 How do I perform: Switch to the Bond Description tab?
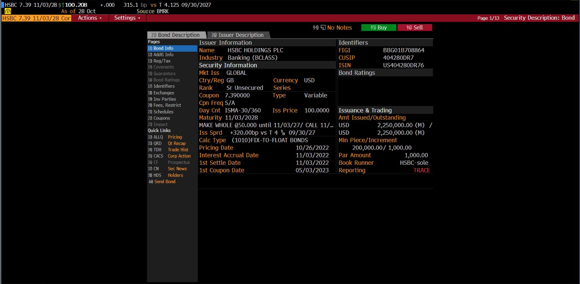coord(176,35)
